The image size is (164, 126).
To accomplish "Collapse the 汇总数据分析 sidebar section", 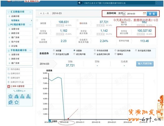I will [30, 12].
